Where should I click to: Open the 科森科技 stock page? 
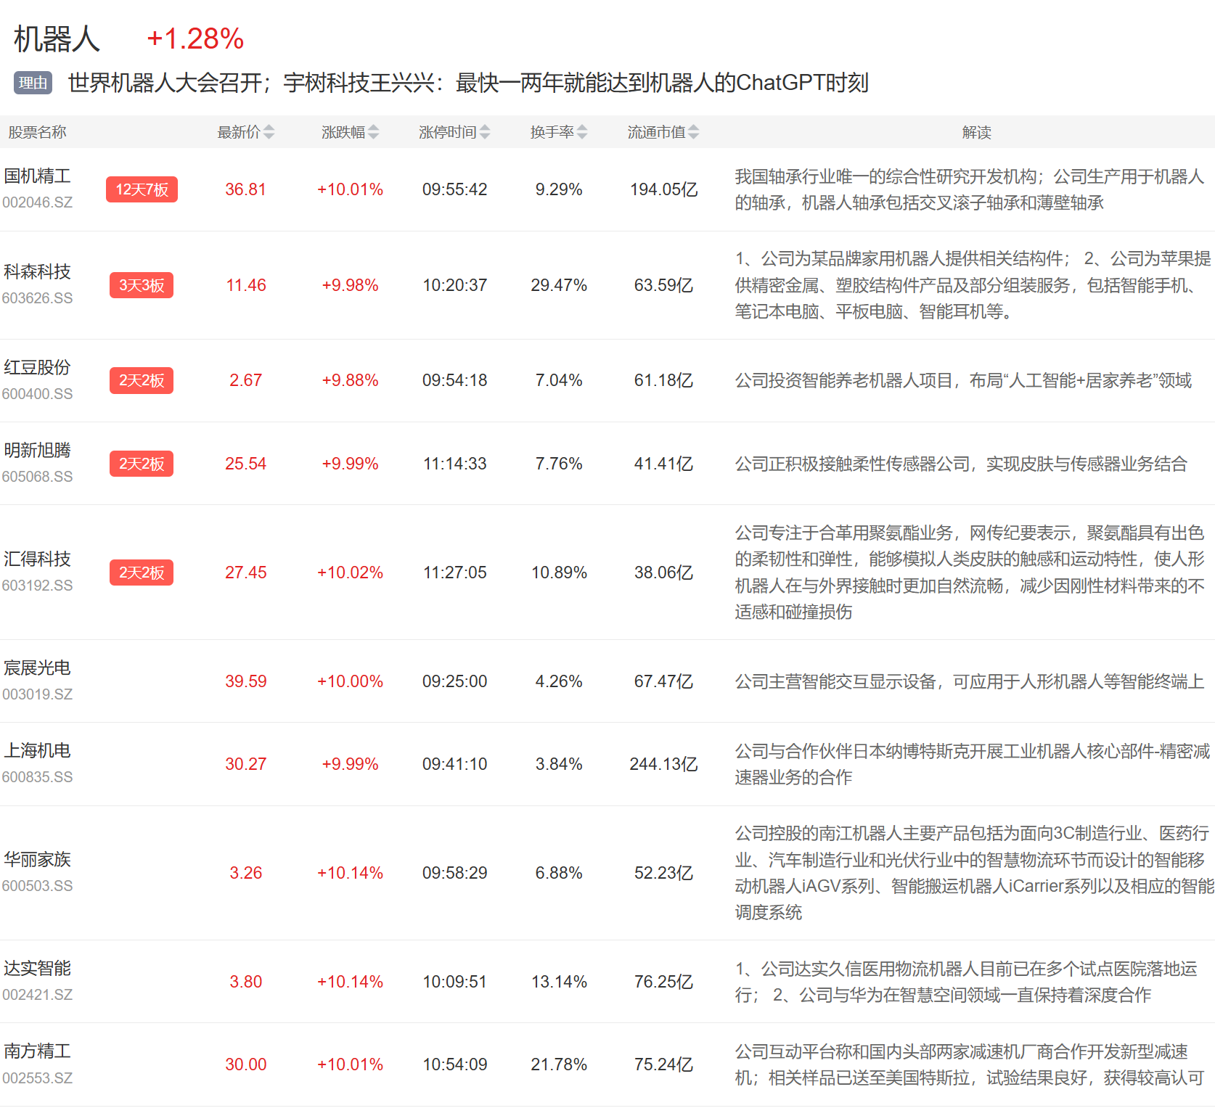point(38,272)
